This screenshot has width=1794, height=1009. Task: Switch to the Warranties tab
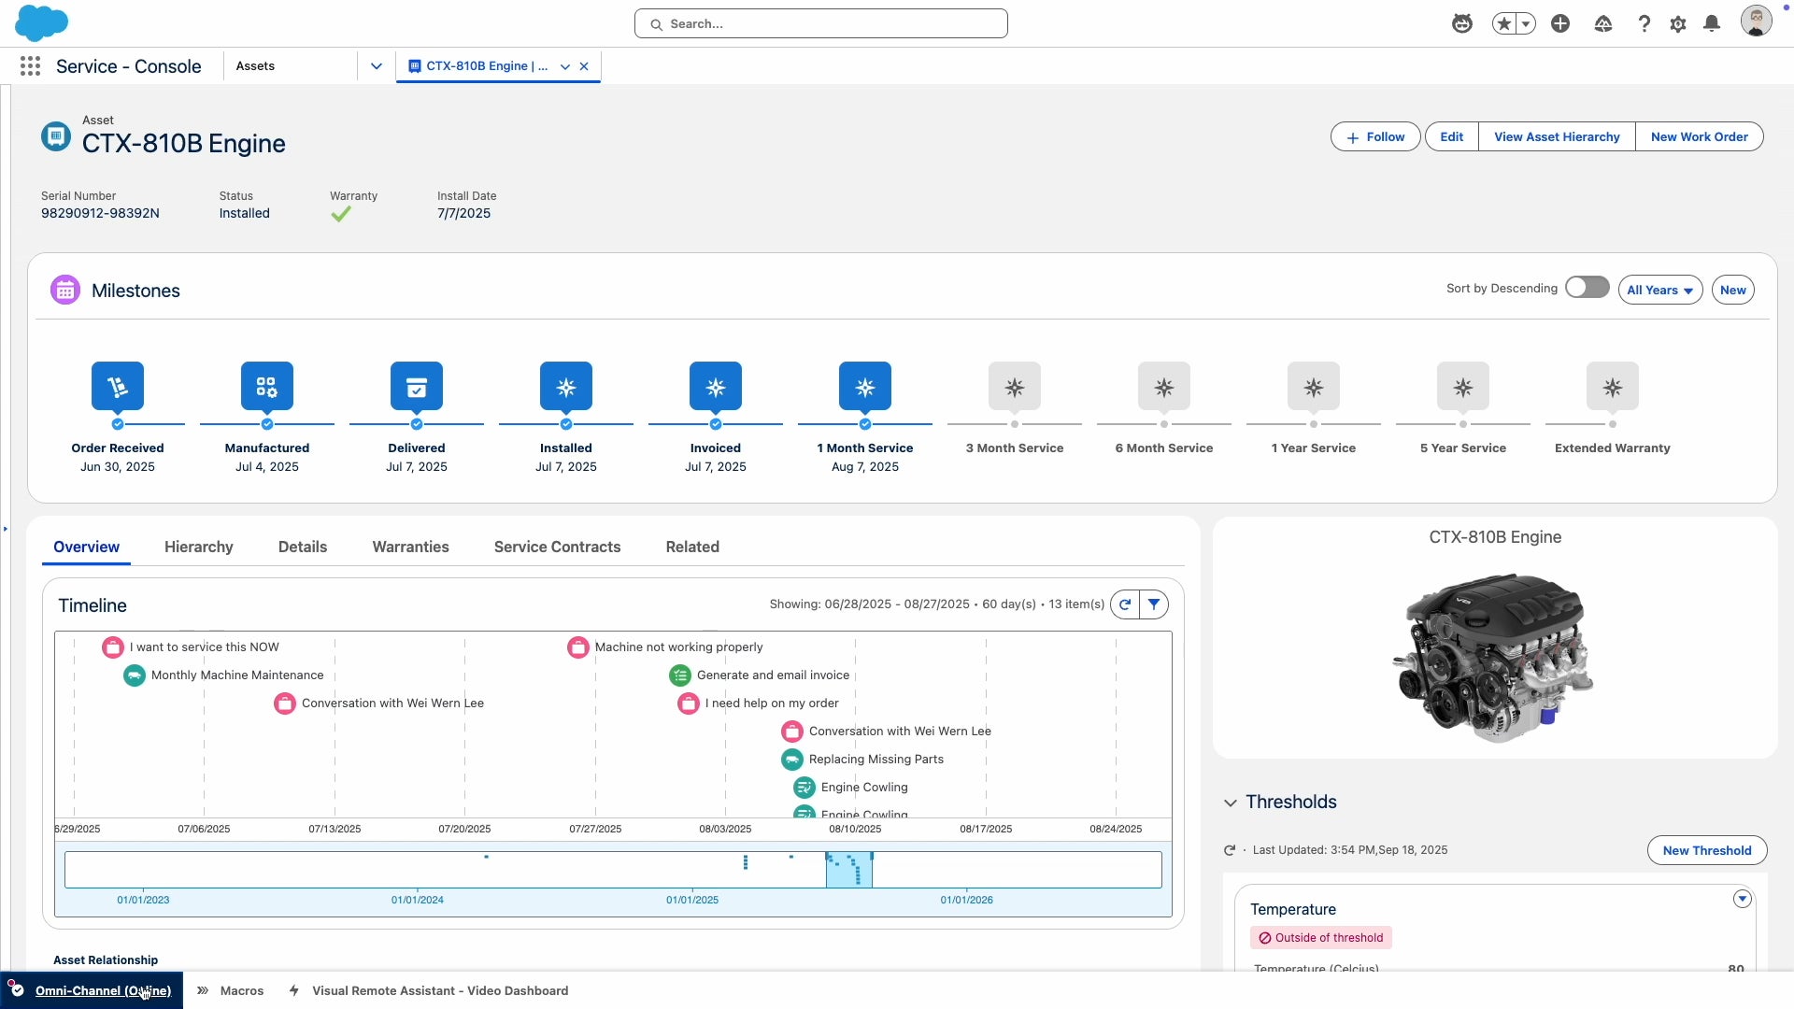click(410, 547)
